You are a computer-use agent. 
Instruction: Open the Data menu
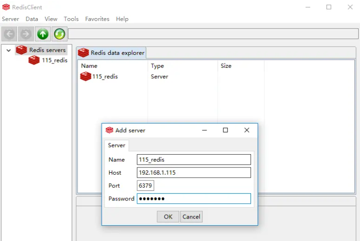pos(32,19)
